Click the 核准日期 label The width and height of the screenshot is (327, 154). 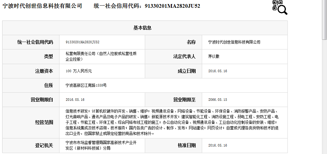(x=187, y=145)
